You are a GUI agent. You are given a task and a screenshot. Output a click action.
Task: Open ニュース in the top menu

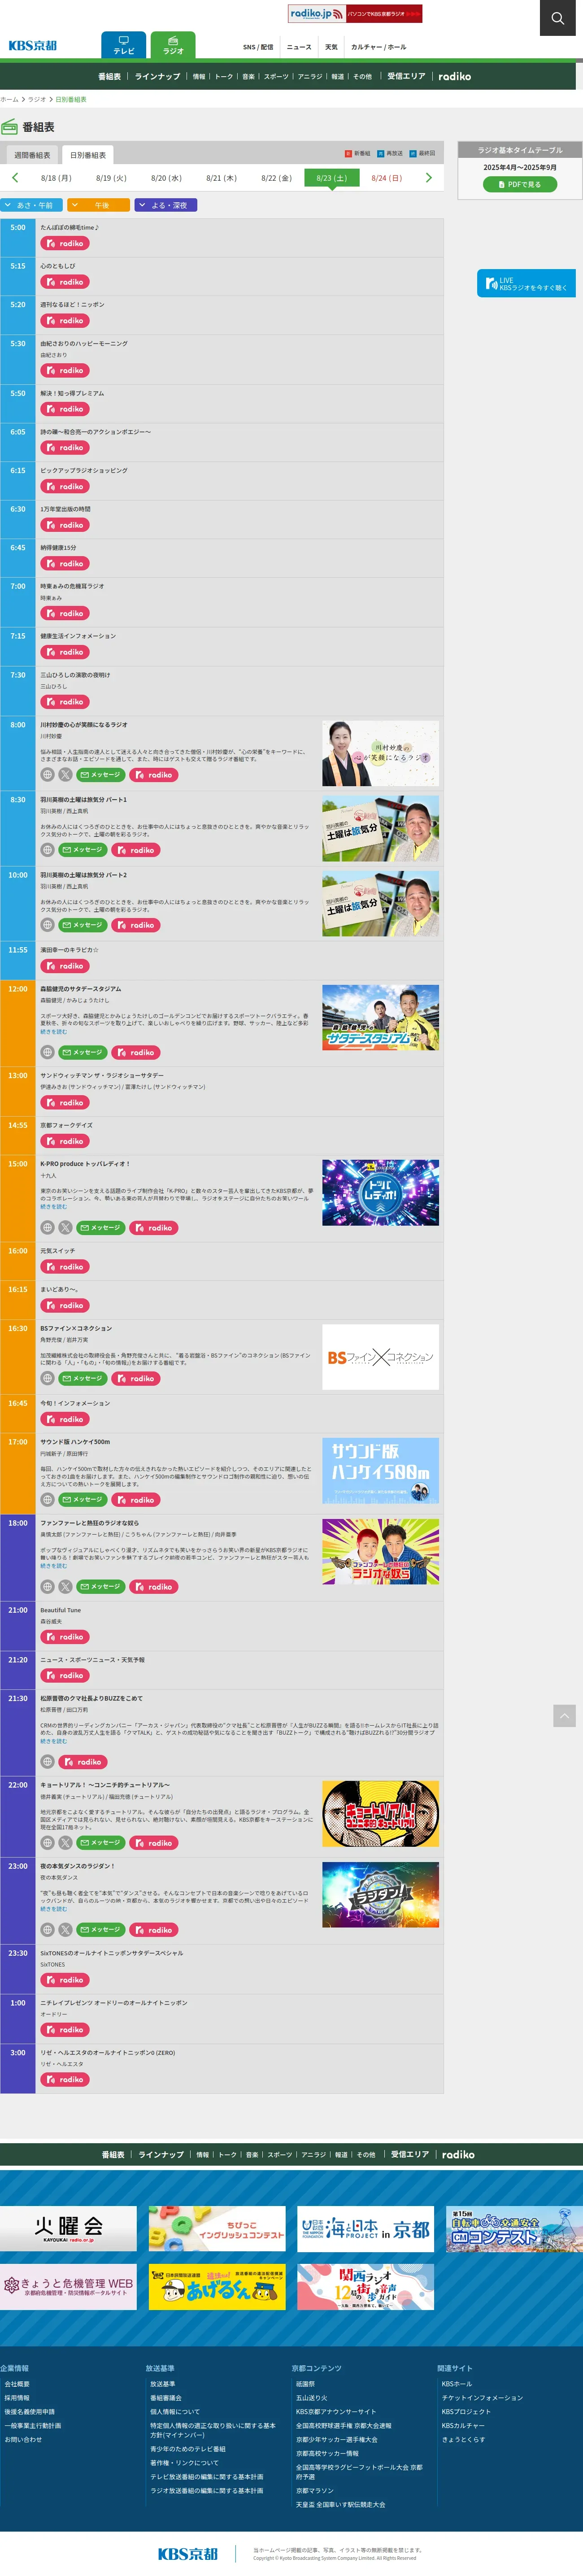tap(299, 47)
